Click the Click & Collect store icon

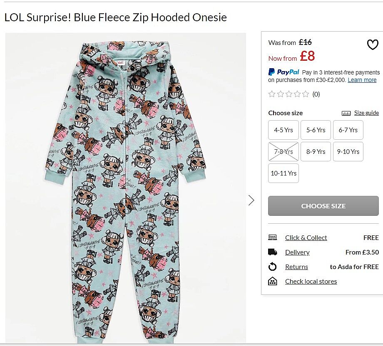tap(273, 237)
